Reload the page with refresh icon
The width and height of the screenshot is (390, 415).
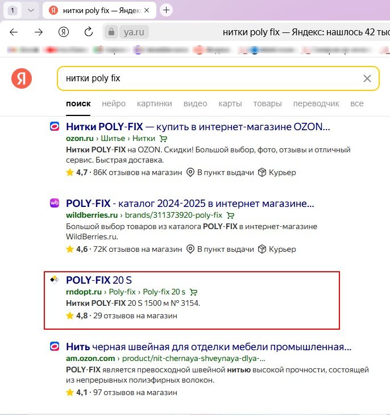88,32
